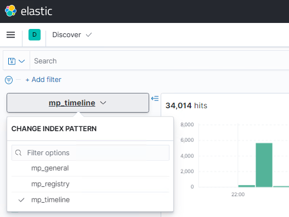Click the tallest green histogram bar
Screen dimensions: 289x217
pos(264,165)
